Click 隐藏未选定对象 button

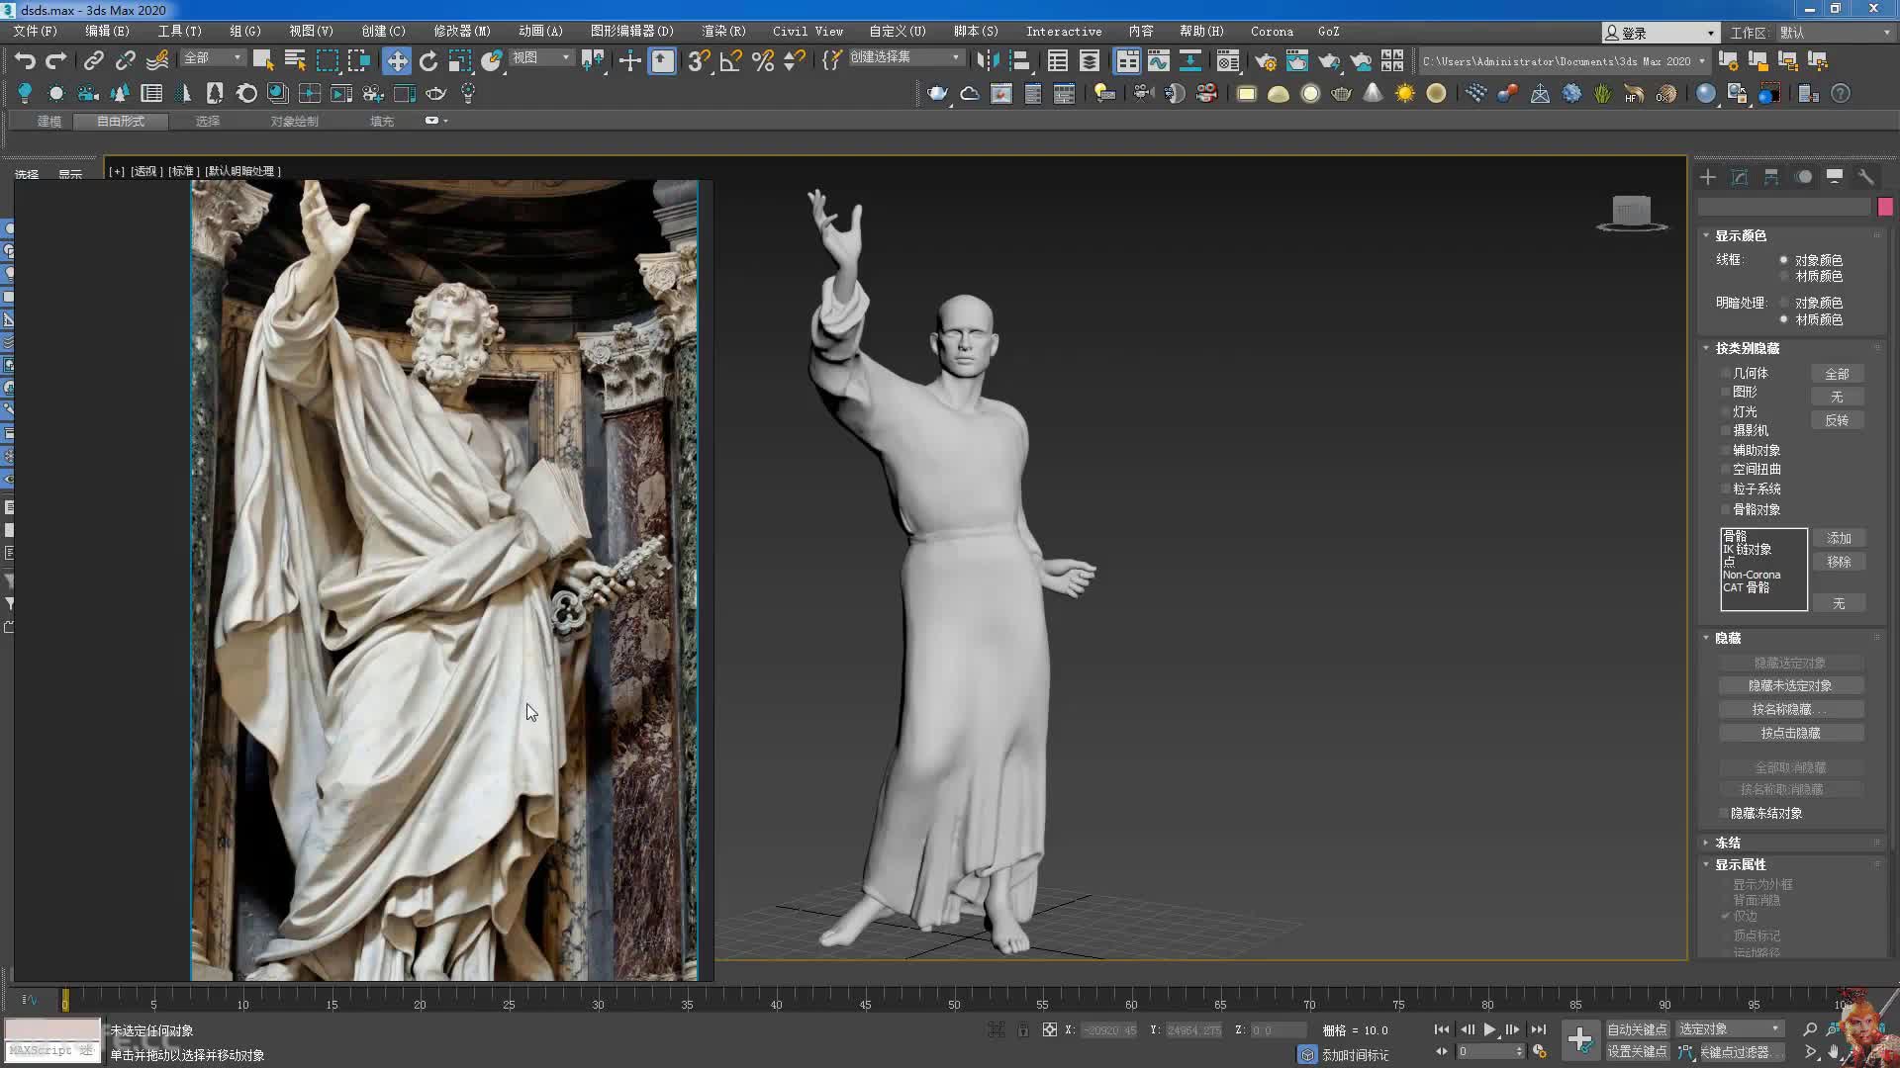[1790, 685]
